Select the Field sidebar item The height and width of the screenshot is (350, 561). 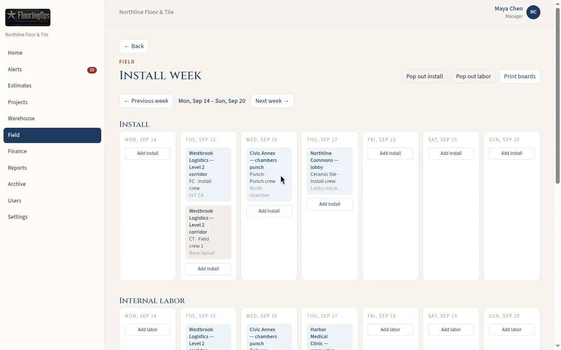(x=52, y=135)
